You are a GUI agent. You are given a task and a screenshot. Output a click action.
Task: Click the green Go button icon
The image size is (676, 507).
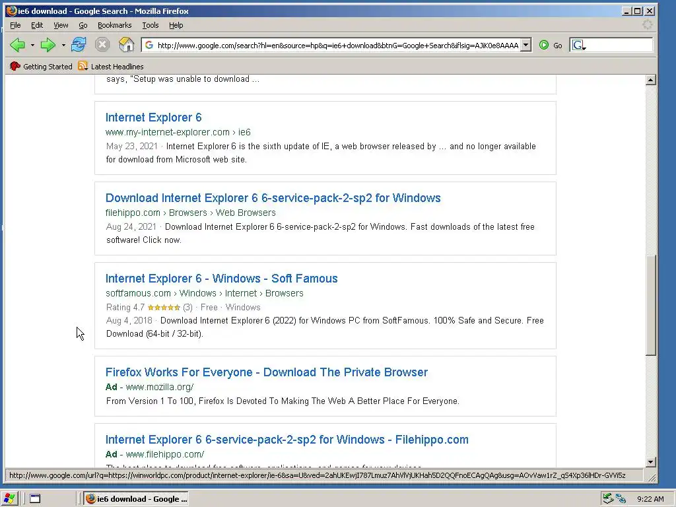pyautogui.click(x=544, y=45)
